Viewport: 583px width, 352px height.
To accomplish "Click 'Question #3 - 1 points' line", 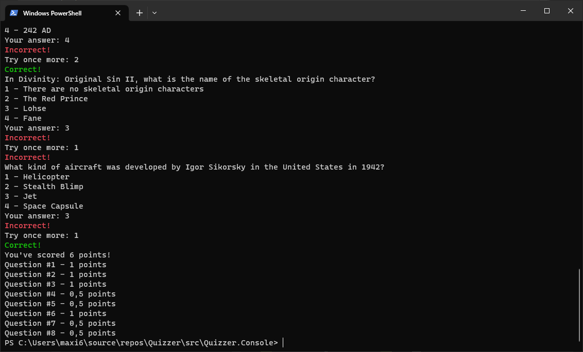I will point(56,284).
